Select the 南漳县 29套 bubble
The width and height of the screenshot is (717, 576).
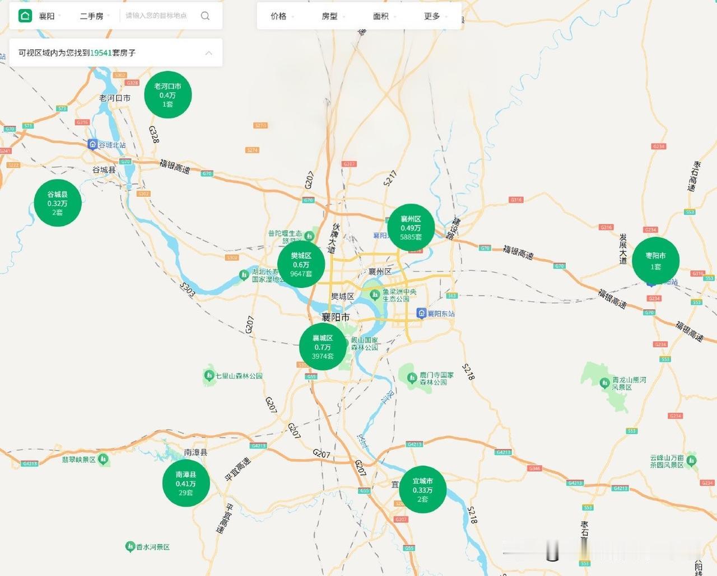[186, 483]
